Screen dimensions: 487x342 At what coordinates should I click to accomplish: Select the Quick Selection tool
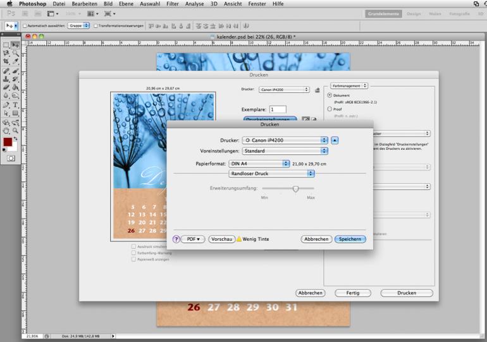pos(15,53)
